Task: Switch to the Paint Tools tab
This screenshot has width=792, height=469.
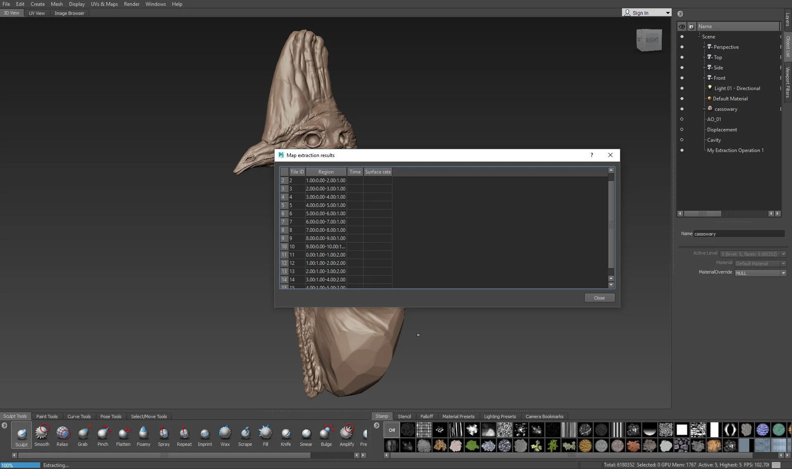Action: click(47, 417)
